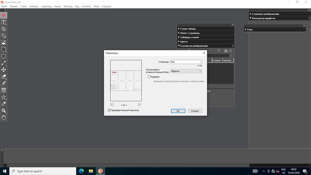Select the Rectangle Box tool

[x=4, y=49]
